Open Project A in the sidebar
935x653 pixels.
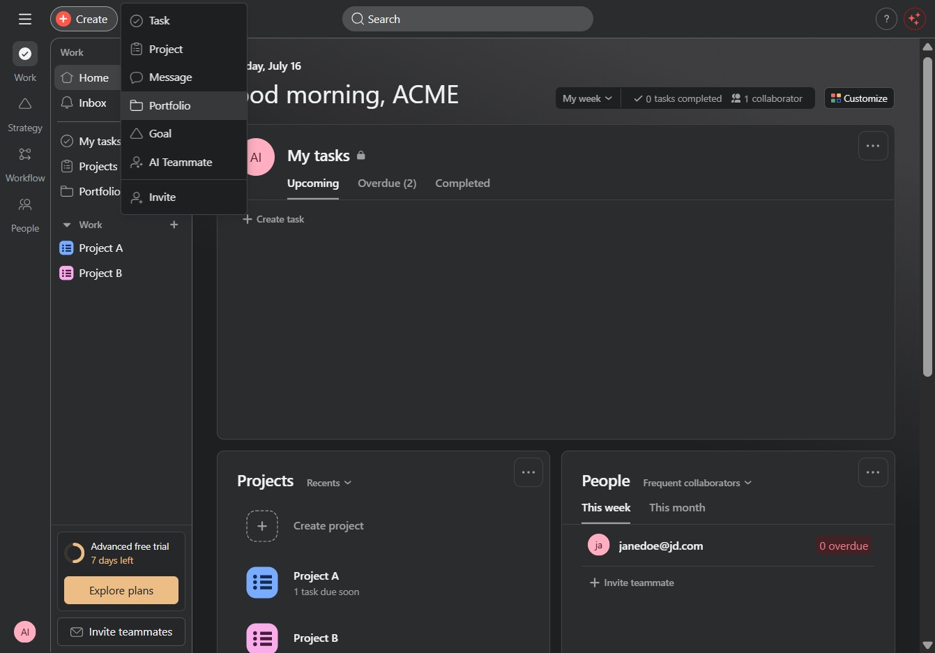point(121,248)
